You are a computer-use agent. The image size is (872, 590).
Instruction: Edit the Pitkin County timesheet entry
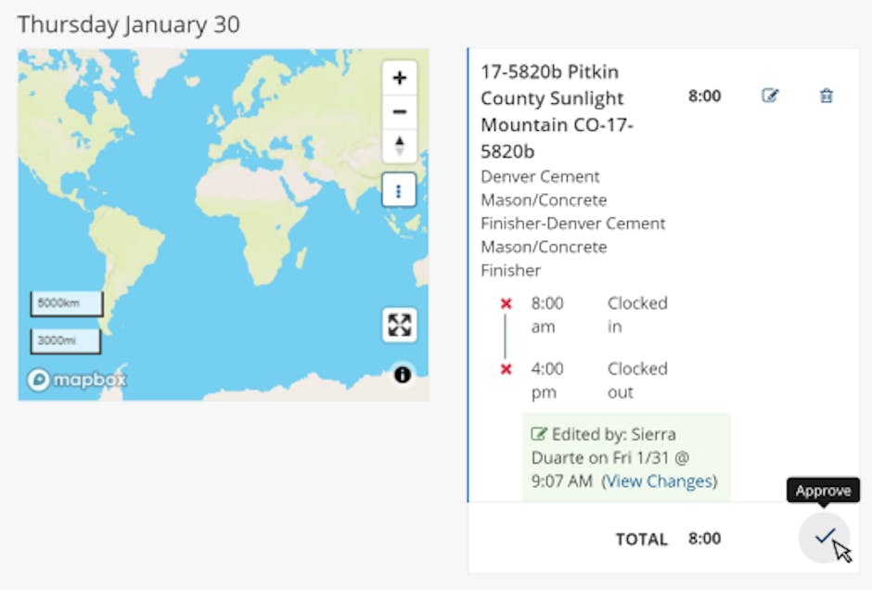770,96
